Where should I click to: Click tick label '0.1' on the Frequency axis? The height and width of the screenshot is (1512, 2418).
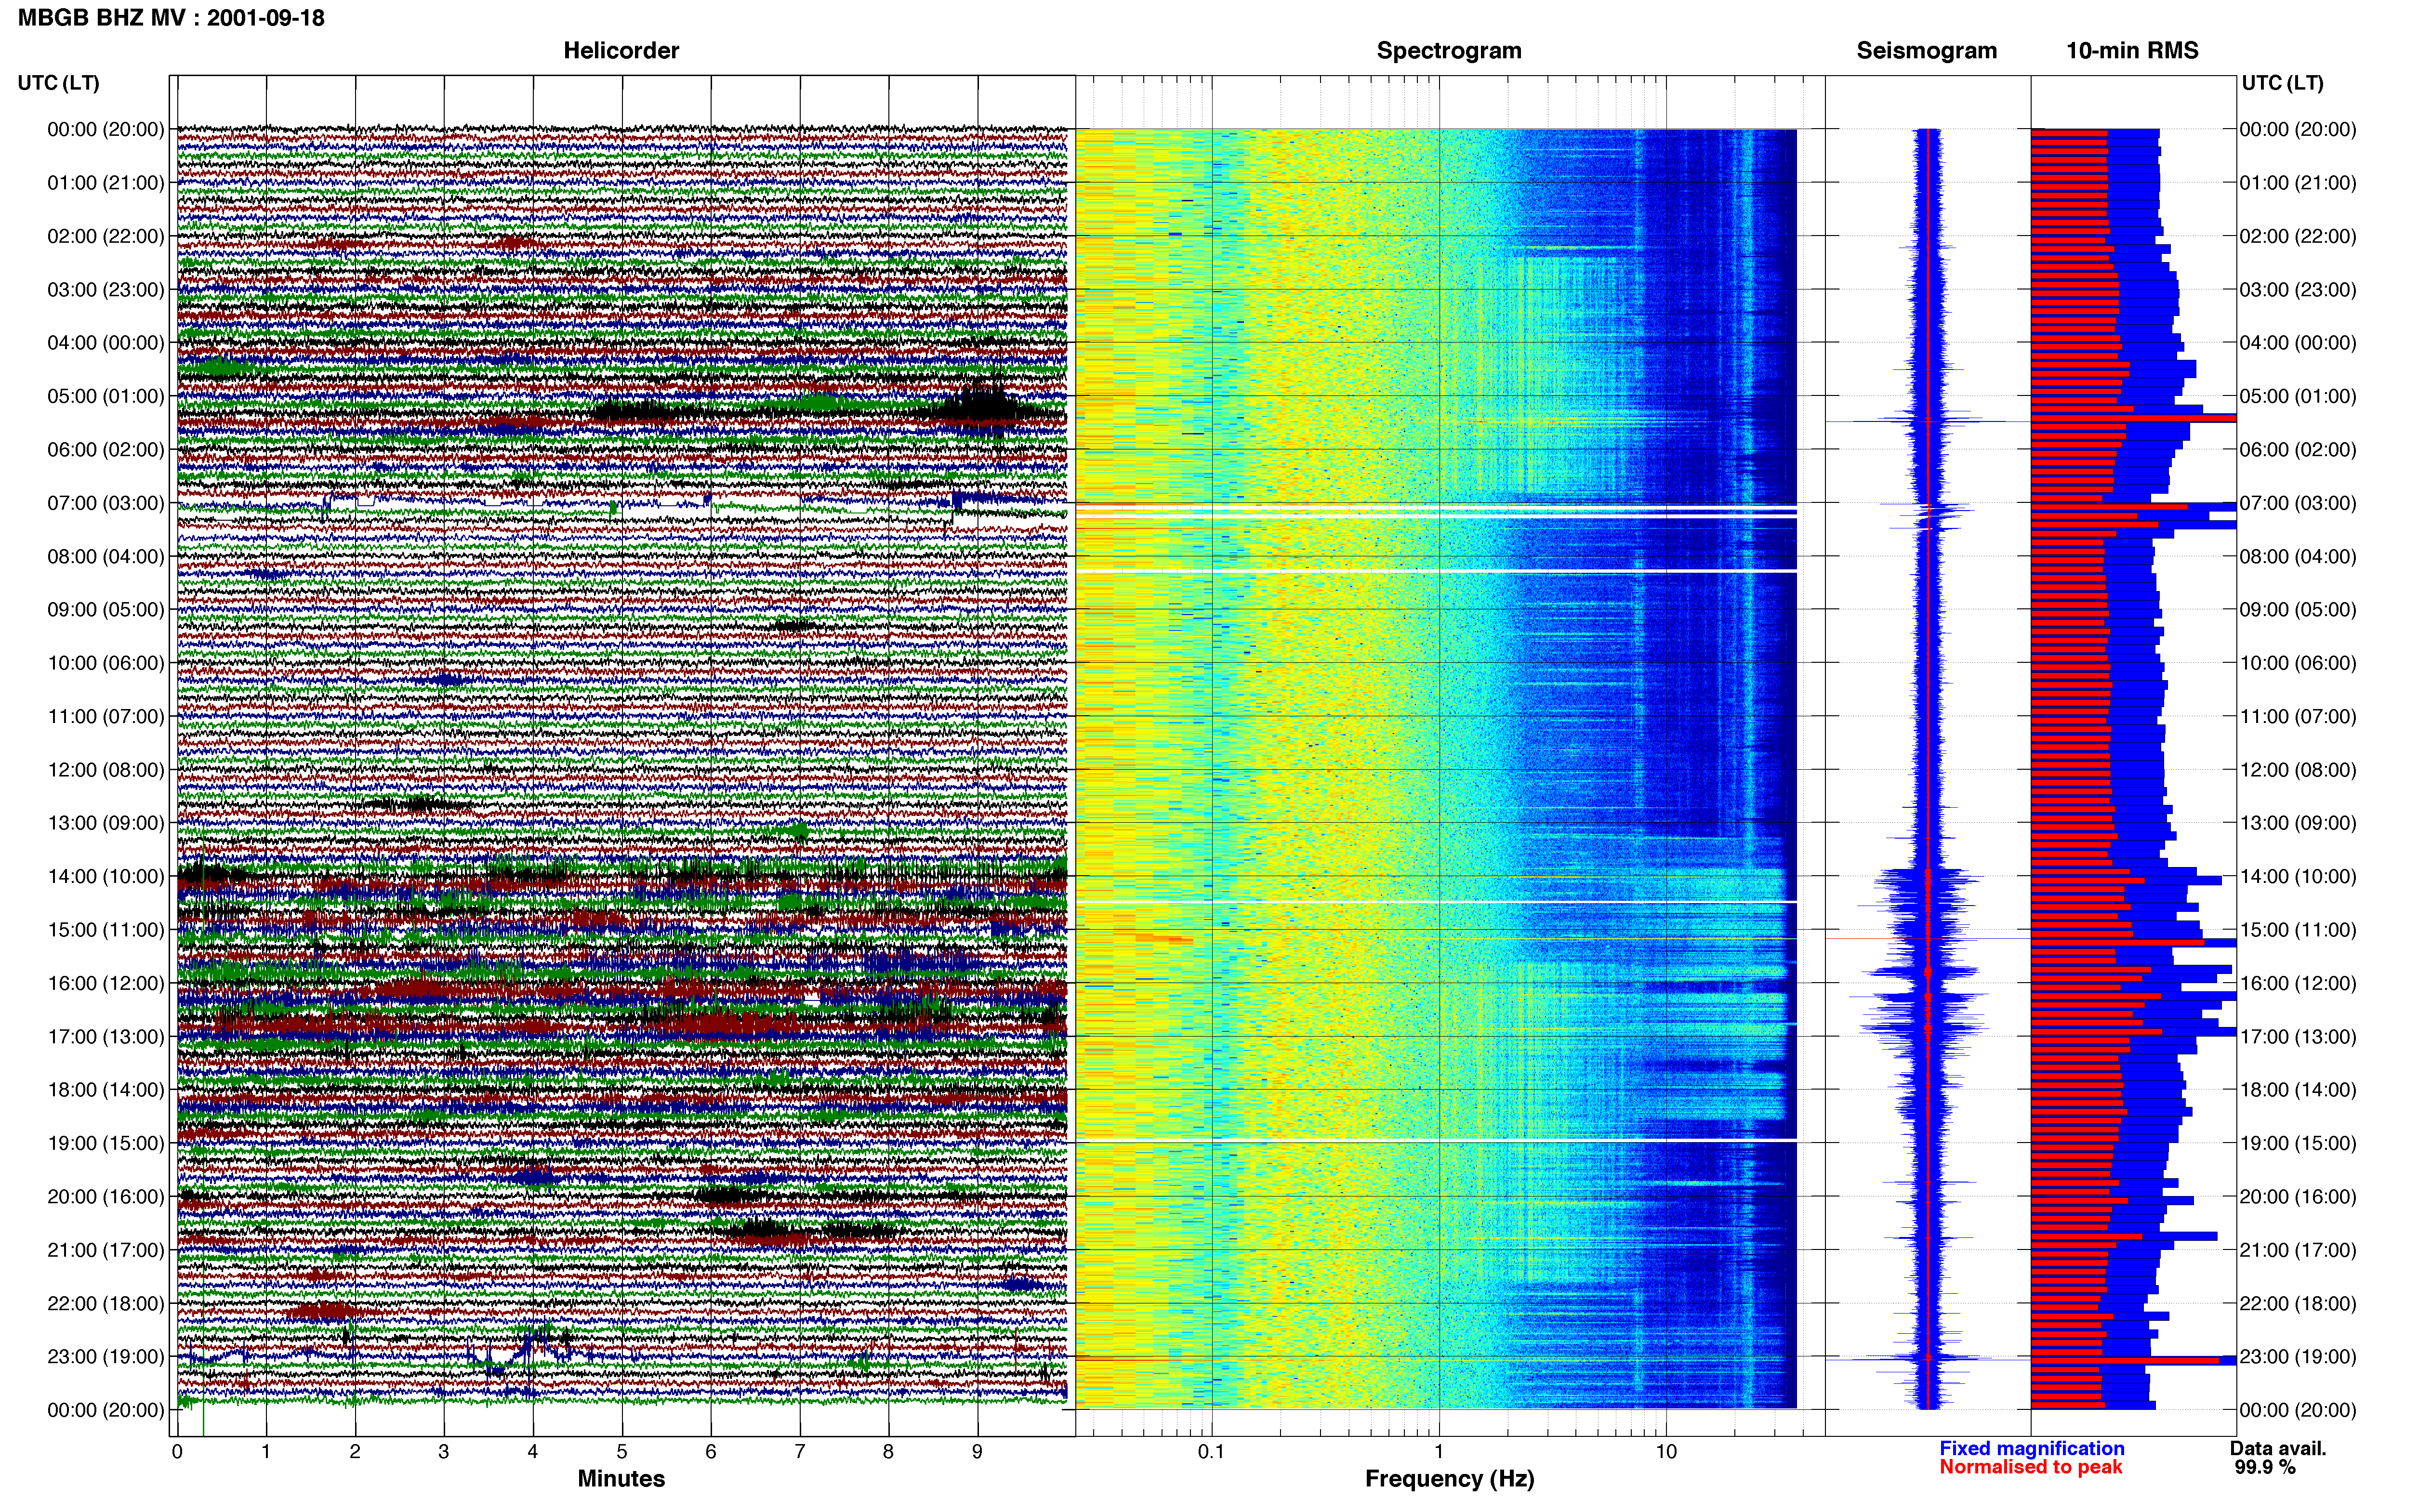pos(1211,1452)
